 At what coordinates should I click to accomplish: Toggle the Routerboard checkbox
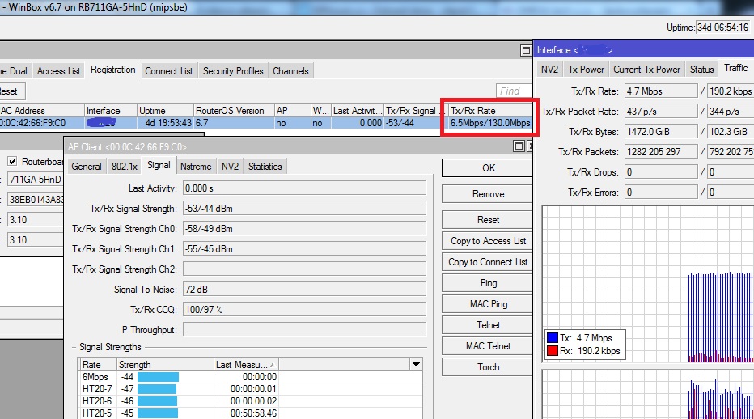[x=12, y=161]
